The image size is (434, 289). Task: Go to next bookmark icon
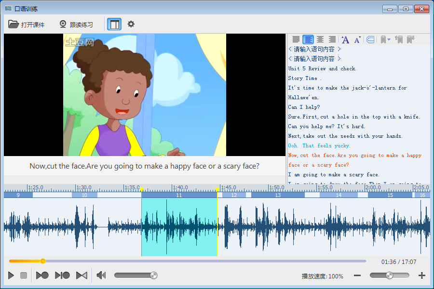411,39
